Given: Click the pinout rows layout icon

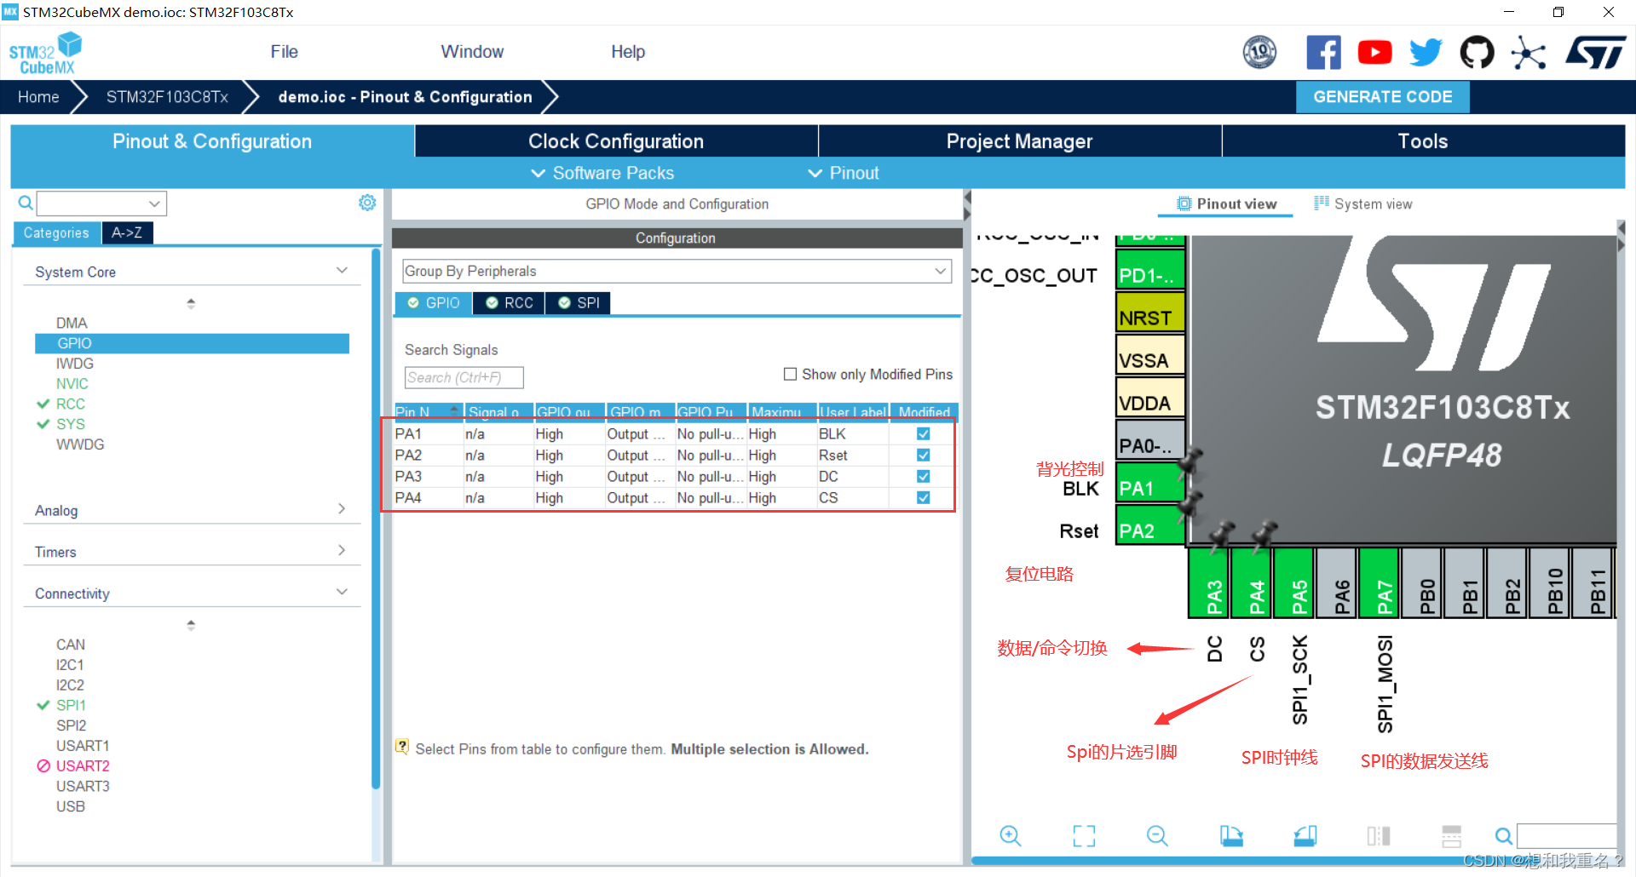Looking at the screenshot, I should coord(1451,836).
